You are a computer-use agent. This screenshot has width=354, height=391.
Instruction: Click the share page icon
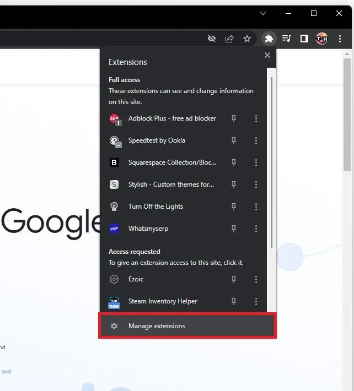(x=229, y=39)
